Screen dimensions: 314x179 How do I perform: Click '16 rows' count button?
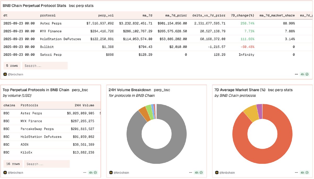pyautogui.click(x=13, y=164)
